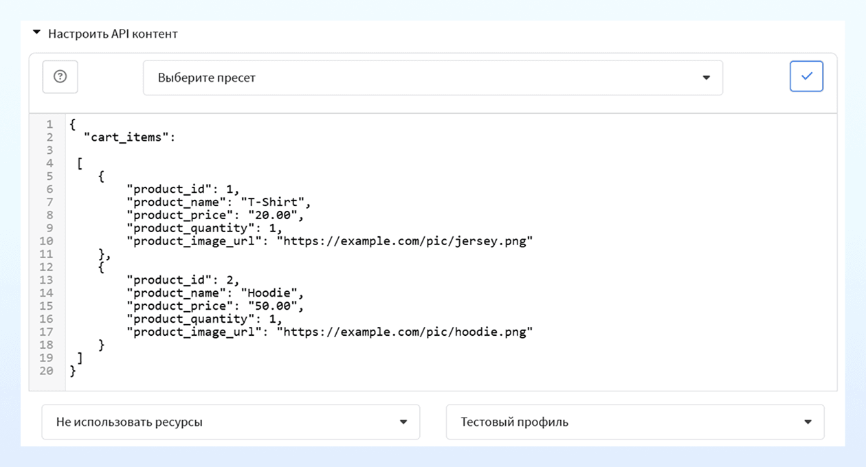The image size is (866, 467).
Task: Open the 'Тестовый профиль' dropdown
Action: coord(634,422)
